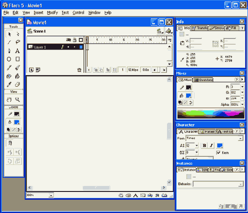Switch to the Paragraph tab

pyautogui.click(x=207, y=131)
